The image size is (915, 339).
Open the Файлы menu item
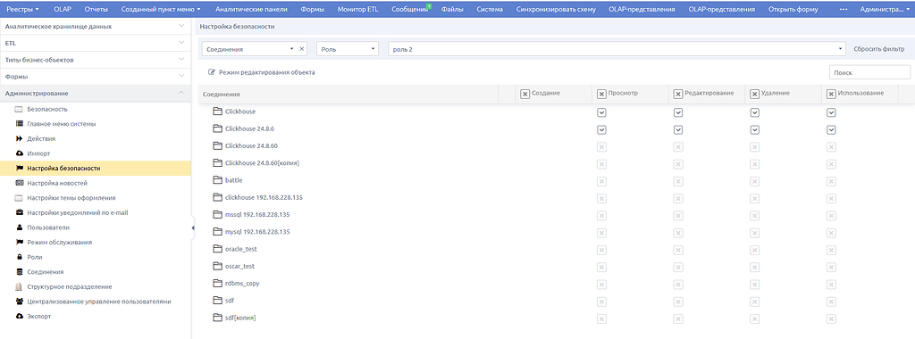click(x=453, y=9)
